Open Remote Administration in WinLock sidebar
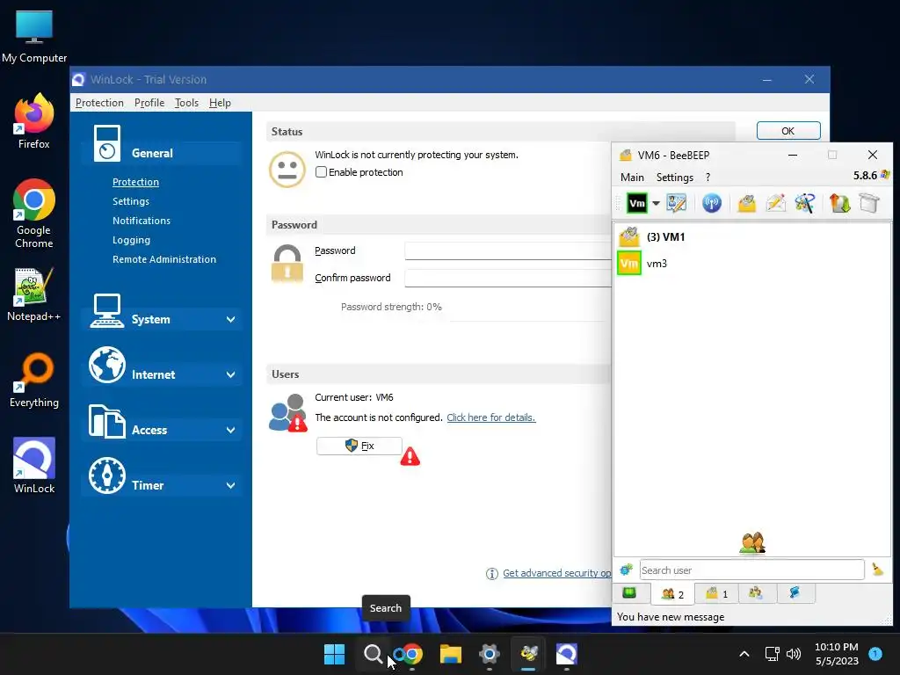This screenshot has width=900, height=675. 164,259
